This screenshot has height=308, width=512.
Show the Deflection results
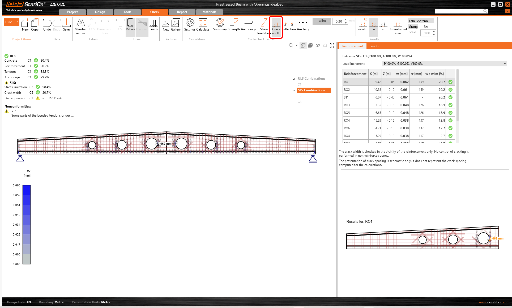point(289,25)
